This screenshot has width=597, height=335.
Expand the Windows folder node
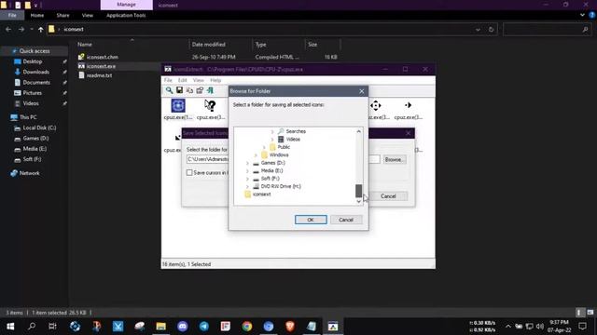tap(256, 155)
